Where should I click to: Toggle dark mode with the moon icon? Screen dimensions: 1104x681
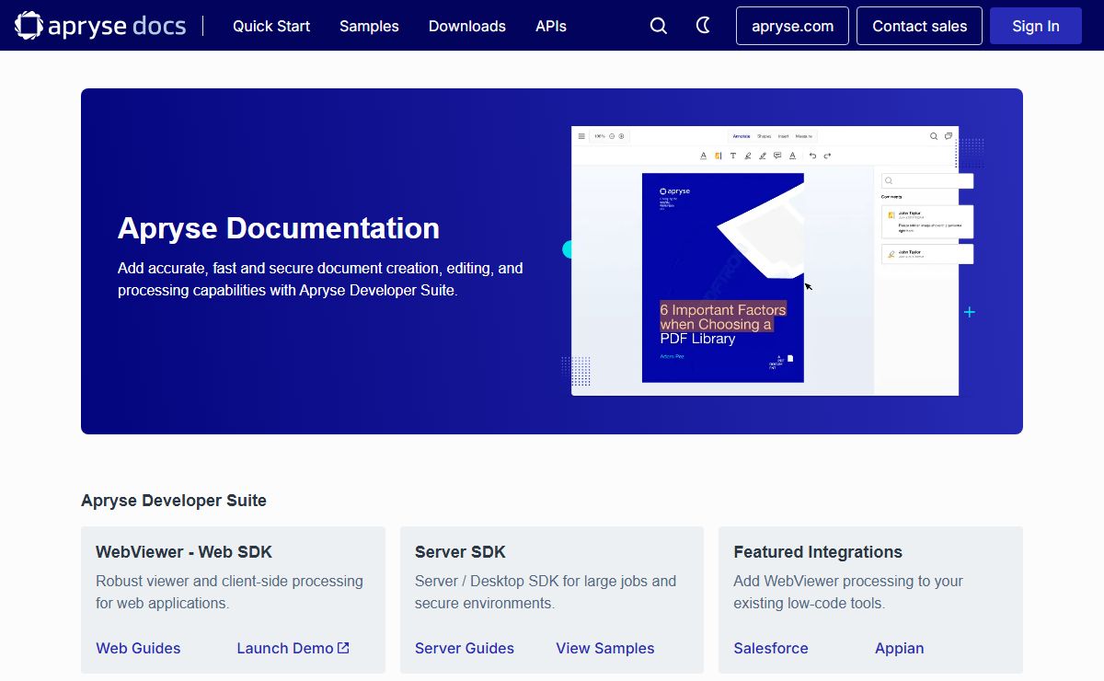(x=704, y=26)
